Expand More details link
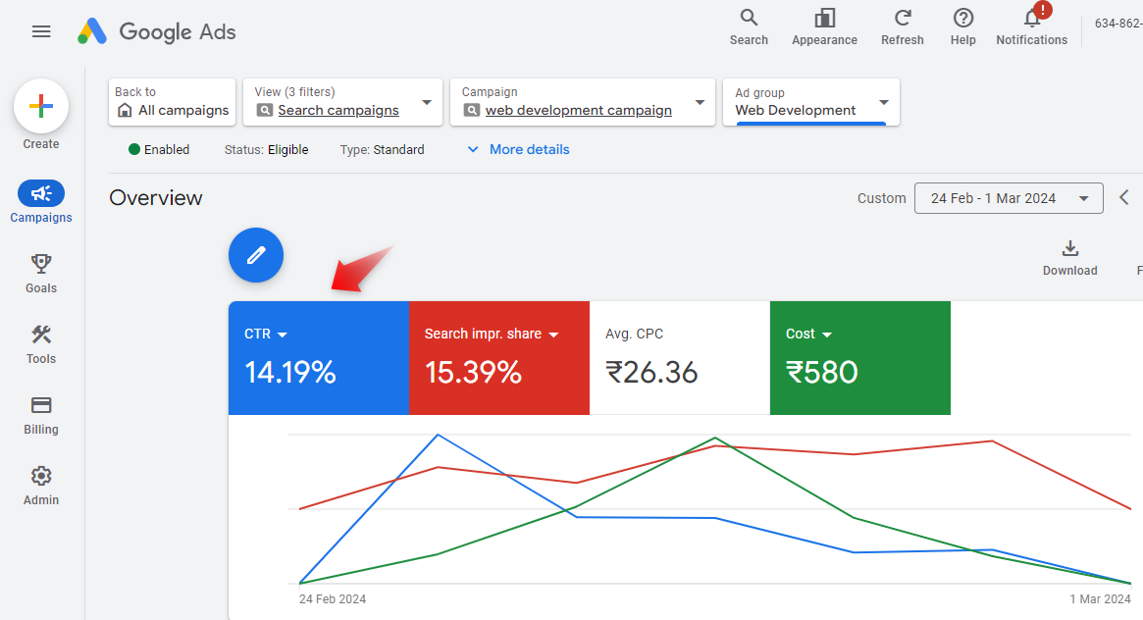1143x620 pixels. tap(518, 150)
